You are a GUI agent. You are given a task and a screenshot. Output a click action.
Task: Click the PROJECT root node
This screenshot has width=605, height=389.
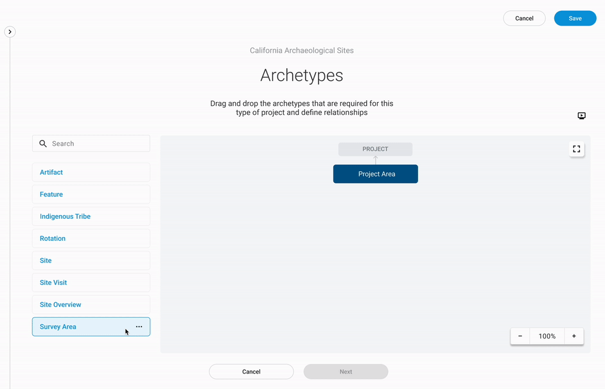pyautogui.click(x=375, y=149)
